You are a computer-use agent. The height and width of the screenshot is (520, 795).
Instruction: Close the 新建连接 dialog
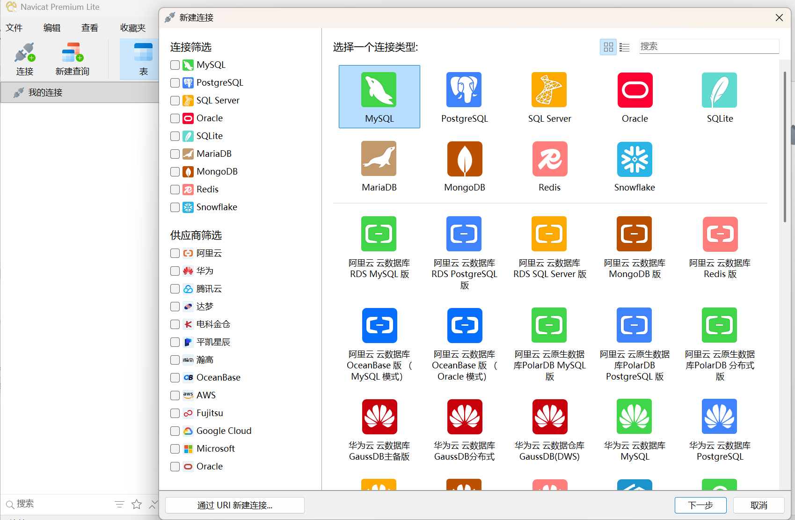779,17
